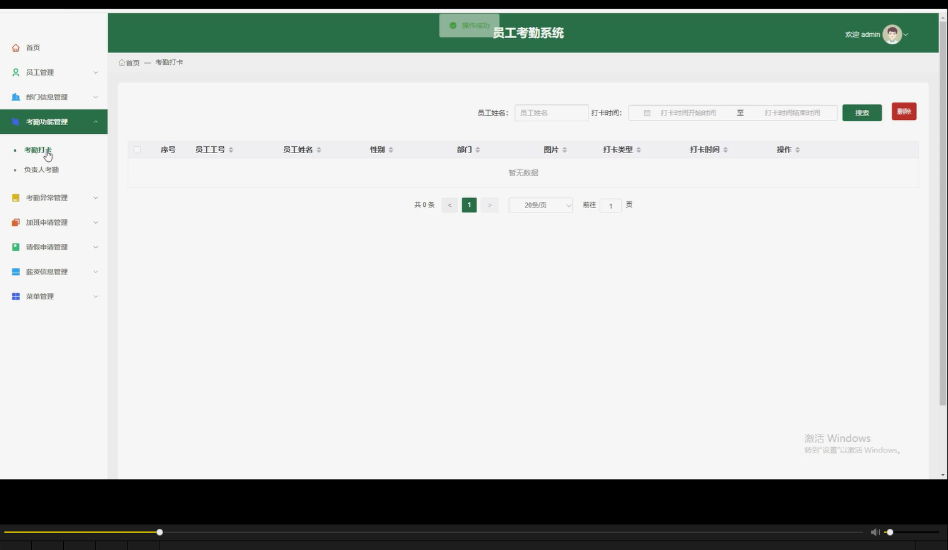Expand the 员工管理 menu chevron
948x550 pixels.
click(x=96, y=72)
